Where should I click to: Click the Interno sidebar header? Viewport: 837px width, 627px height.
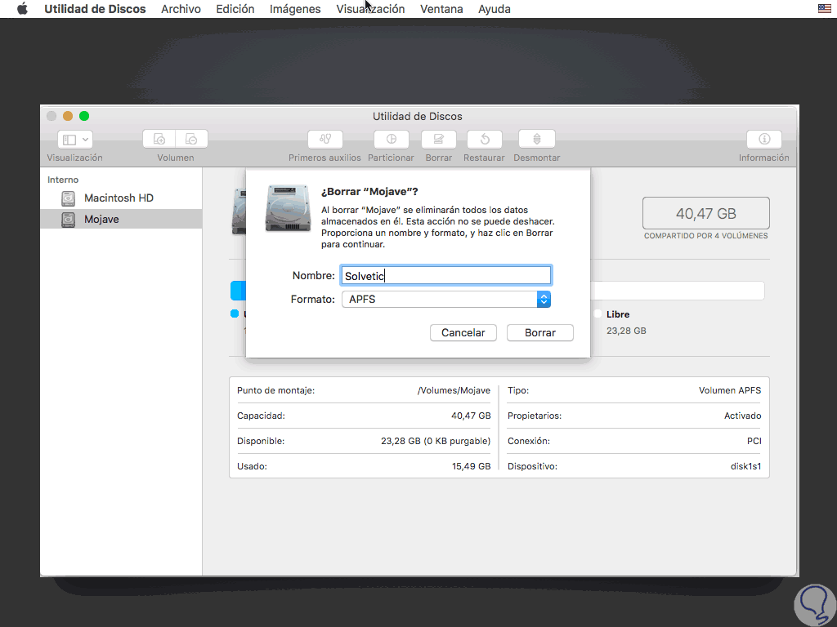[x=63, y=180]
